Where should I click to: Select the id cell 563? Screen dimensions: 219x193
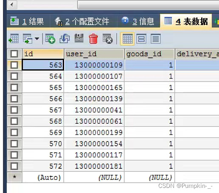pyautogui.click(x=43, y=65)
